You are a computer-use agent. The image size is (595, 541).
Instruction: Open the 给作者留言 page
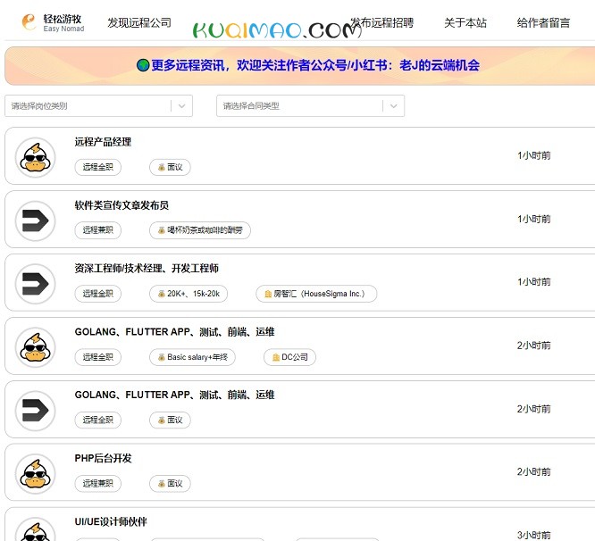click(543, 22)
